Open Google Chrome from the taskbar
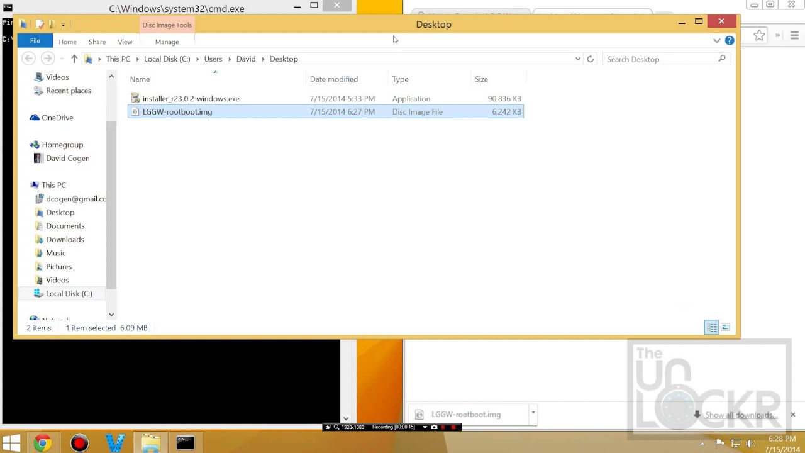Screen dimensions: 805x453 click(x=42, y=444)
